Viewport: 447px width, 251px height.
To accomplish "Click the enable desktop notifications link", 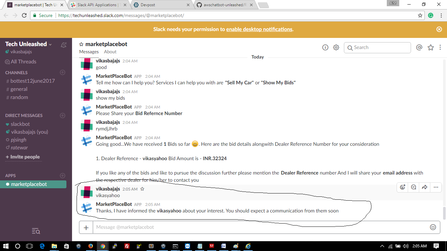I will pos(259,29).
